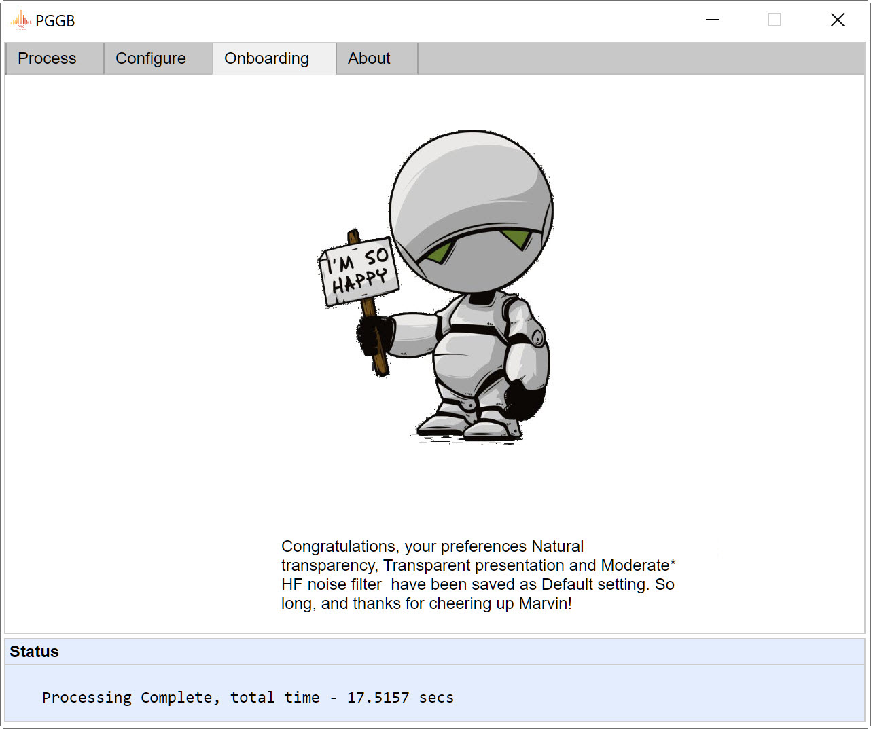Click the PGGB window title text

55,21
